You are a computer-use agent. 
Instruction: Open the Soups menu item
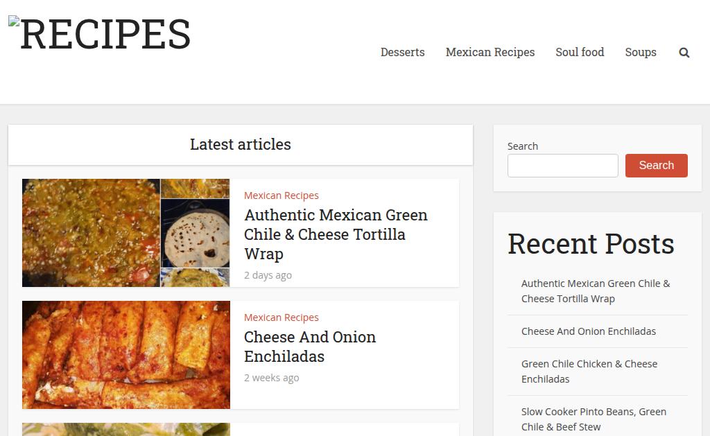click(x=641, y=53)
